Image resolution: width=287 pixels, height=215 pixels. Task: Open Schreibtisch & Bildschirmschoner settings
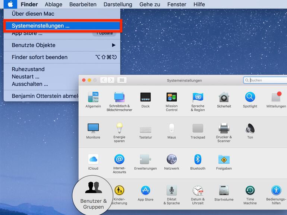(x=119, y=102)
